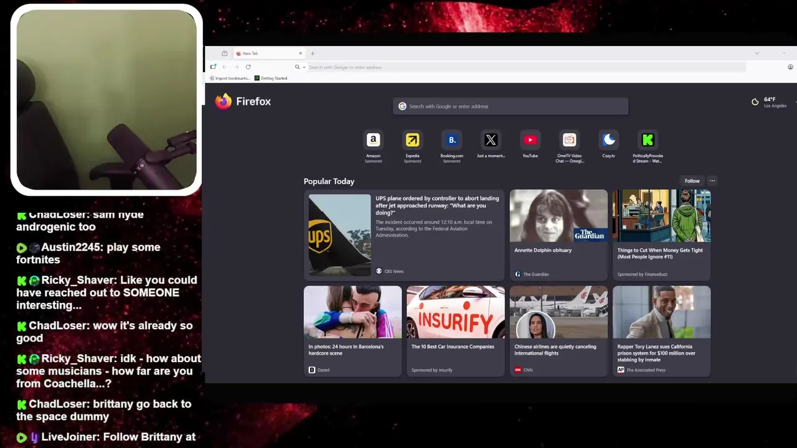The height and width of the screenshot is (448, 797).
Task: Click the Follow button for Popular Today
Action: pos(692,181)
